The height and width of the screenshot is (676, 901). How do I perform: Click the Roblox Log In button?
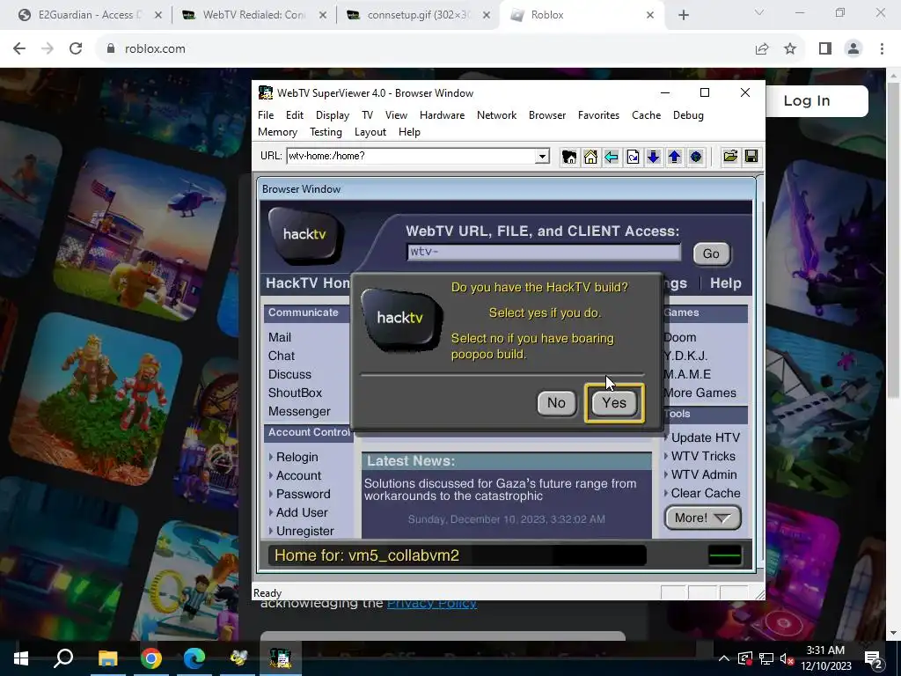coord(807,100)
